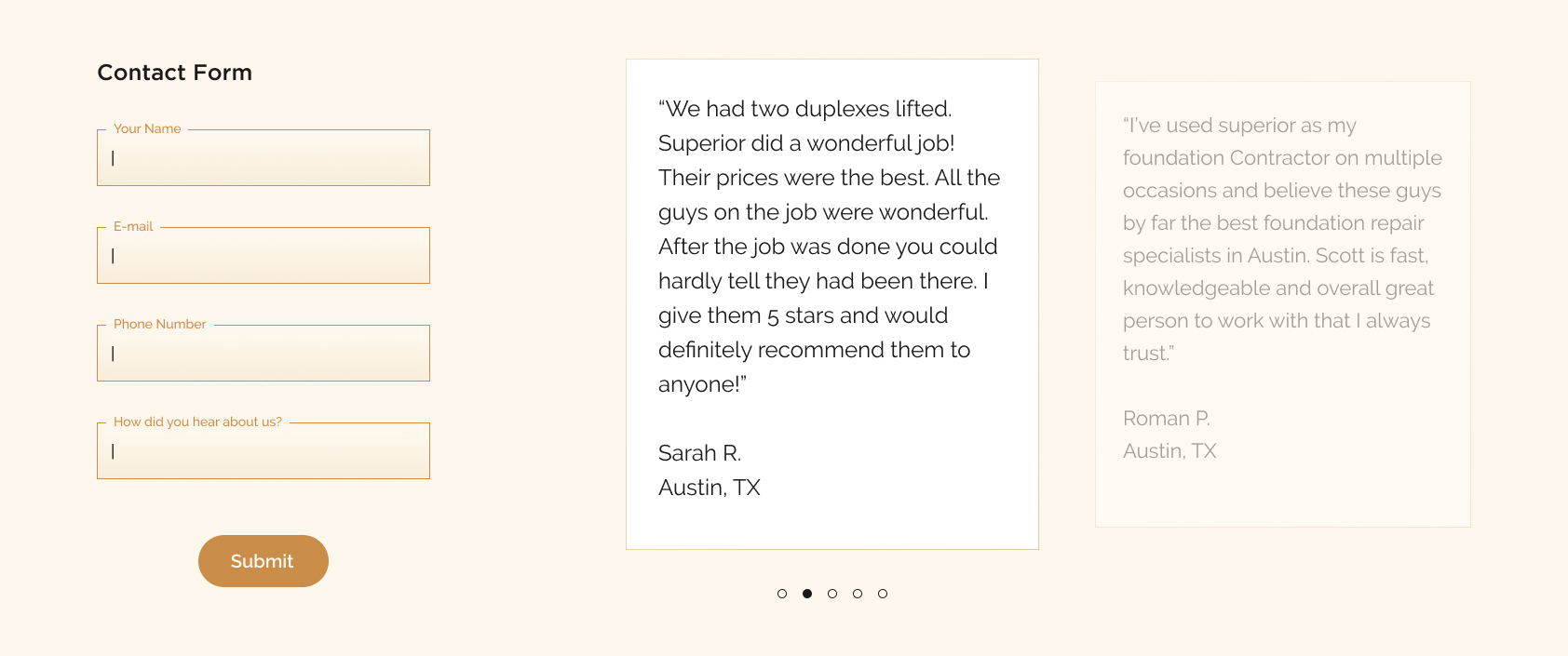The image size is (1568, 656).
Task: Click the 'Your Name' field label
Action: (147, 129)
